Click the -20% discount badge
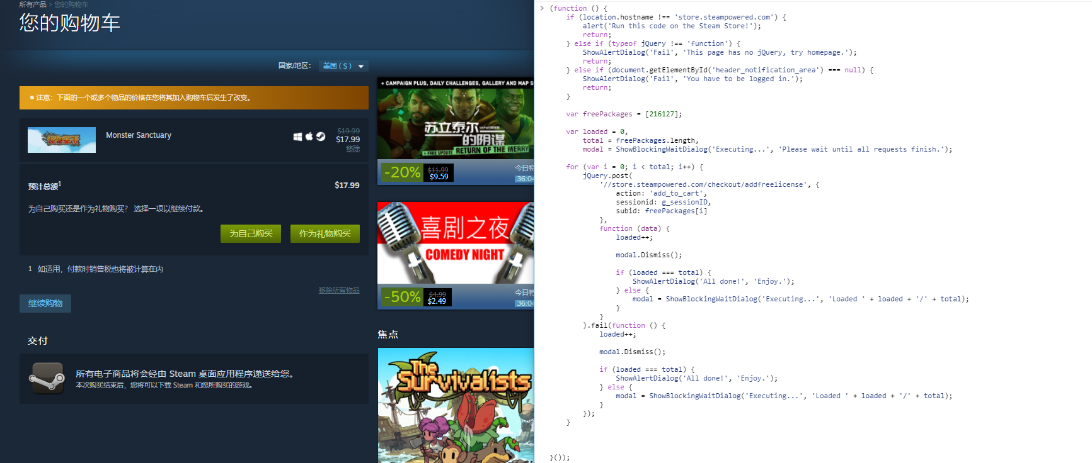 click(402, 172)
